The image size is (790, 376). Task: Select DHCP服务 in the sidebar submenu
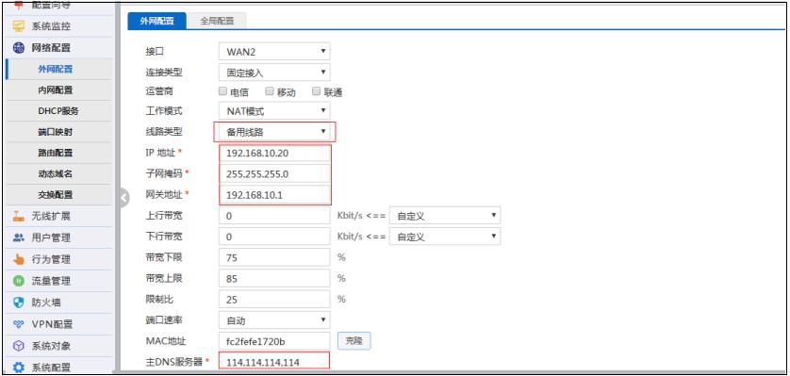58,111
